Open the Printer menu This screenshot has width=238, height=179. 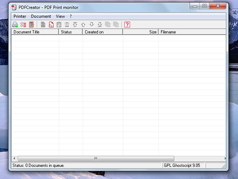[20, 16]
